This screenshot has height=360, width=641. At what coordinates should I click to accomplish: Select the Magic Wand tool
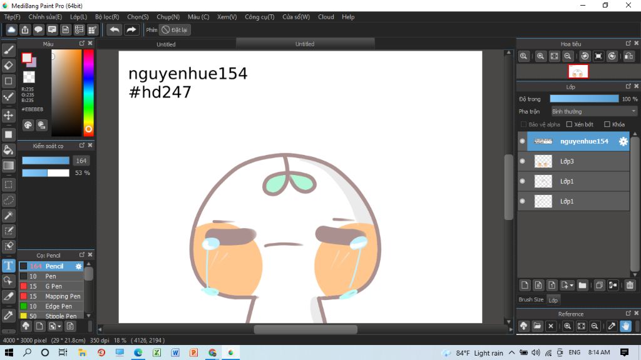click(x=9, y=216)
